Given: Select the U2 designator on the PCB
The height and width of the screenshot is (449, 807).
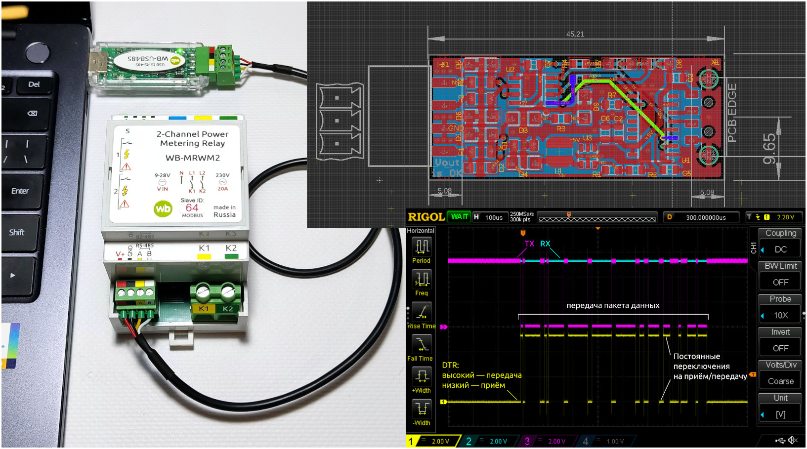Looking at the screenshot, I should pos(510,69).
